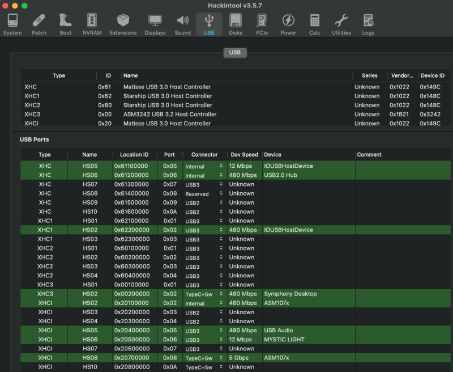Open the Sound speaker icon
The width and height of the screenshot is (453, 372).
pyautogui.click(x=182, y=24)
